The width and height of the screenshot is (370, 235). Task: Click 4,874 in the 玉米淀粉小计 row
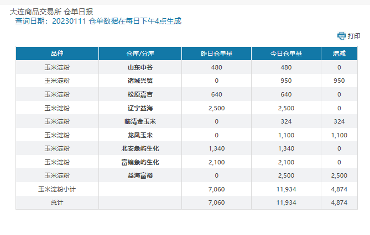tap(339, 189)
